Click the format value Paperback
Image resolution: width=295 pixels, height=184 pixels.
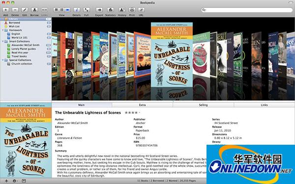[142, 131]
